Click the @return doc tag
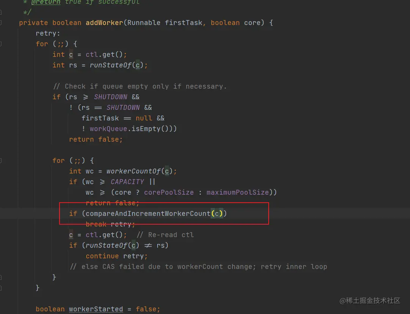 coord(46,2)
